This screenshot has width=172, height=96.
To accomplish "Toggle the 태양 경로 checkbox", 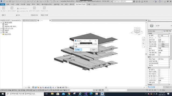I will coord(159,55).
